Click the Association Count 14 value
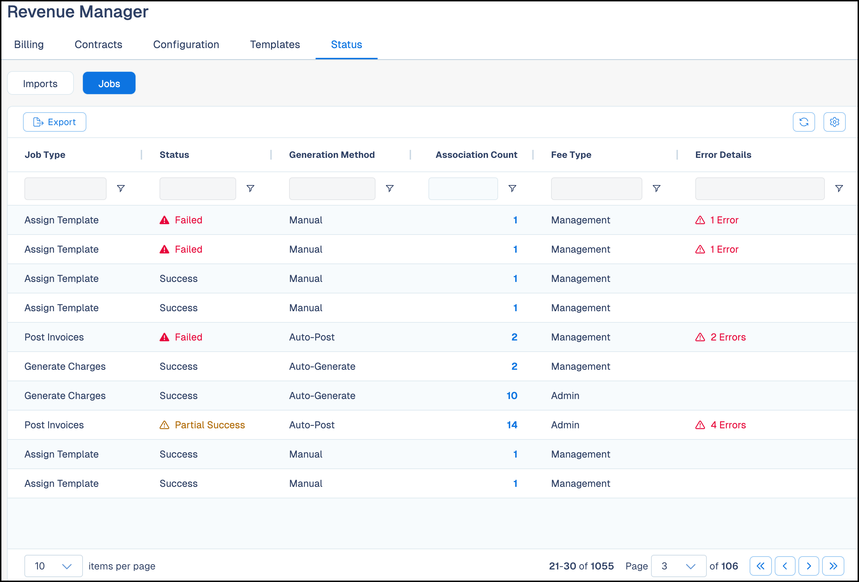This screenshot has width=859, height=582. tap(512, 425)
